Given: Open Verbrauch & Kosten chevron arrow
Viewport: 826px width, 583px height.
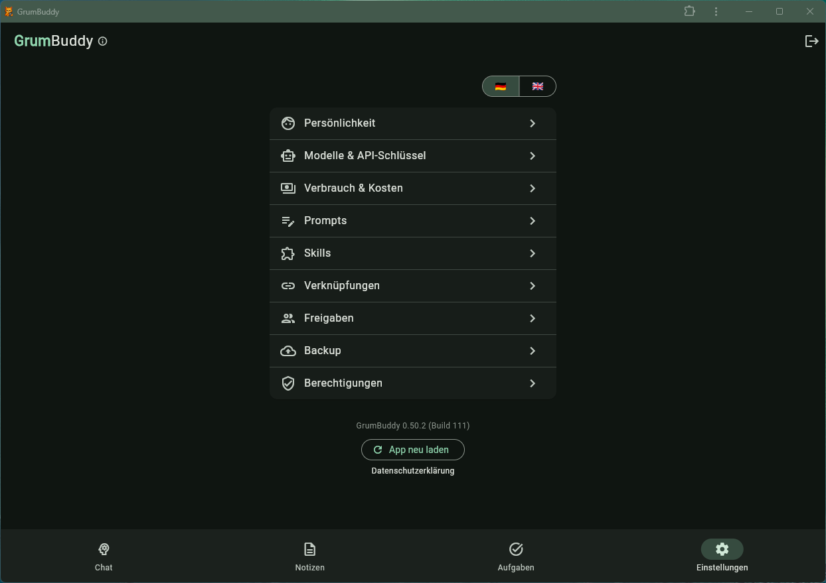Looking at the screenshot, I should [x=533, y=188].
